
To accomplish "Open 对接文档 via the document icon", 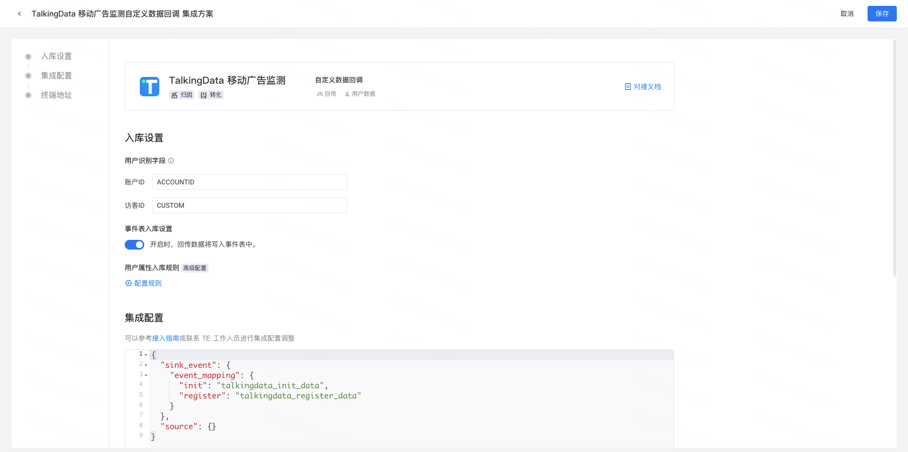I will click(628, 87).
